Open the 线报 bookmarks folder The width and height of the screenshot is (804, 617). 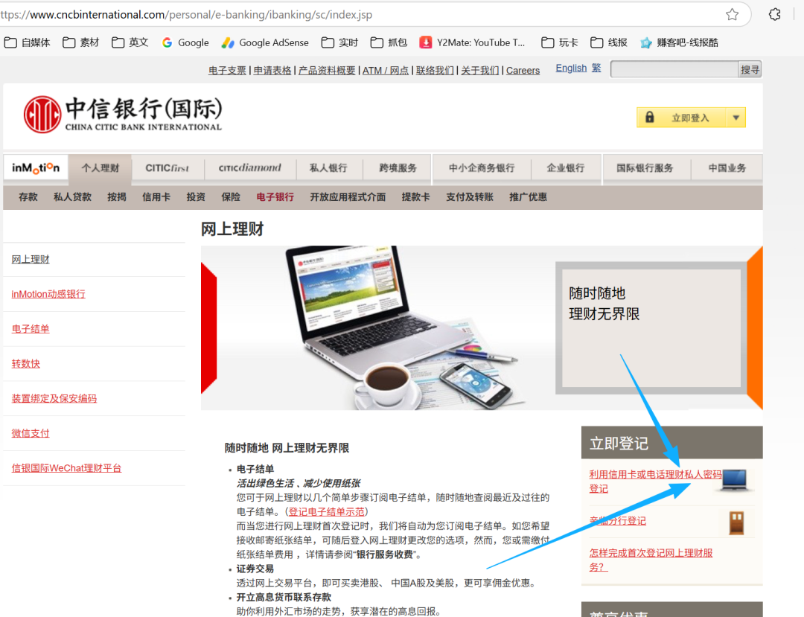coord(609,42)
